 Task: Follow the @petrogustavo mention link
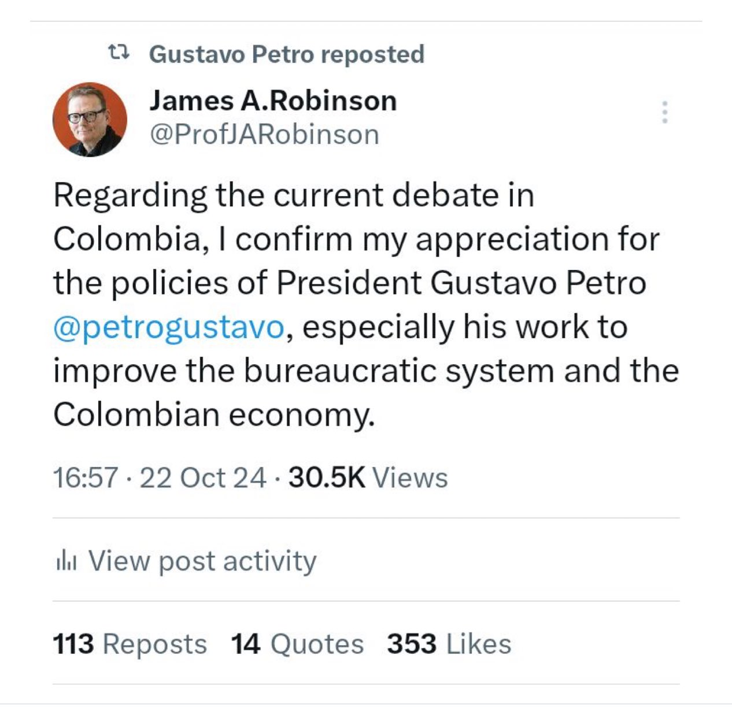point(169,327)
